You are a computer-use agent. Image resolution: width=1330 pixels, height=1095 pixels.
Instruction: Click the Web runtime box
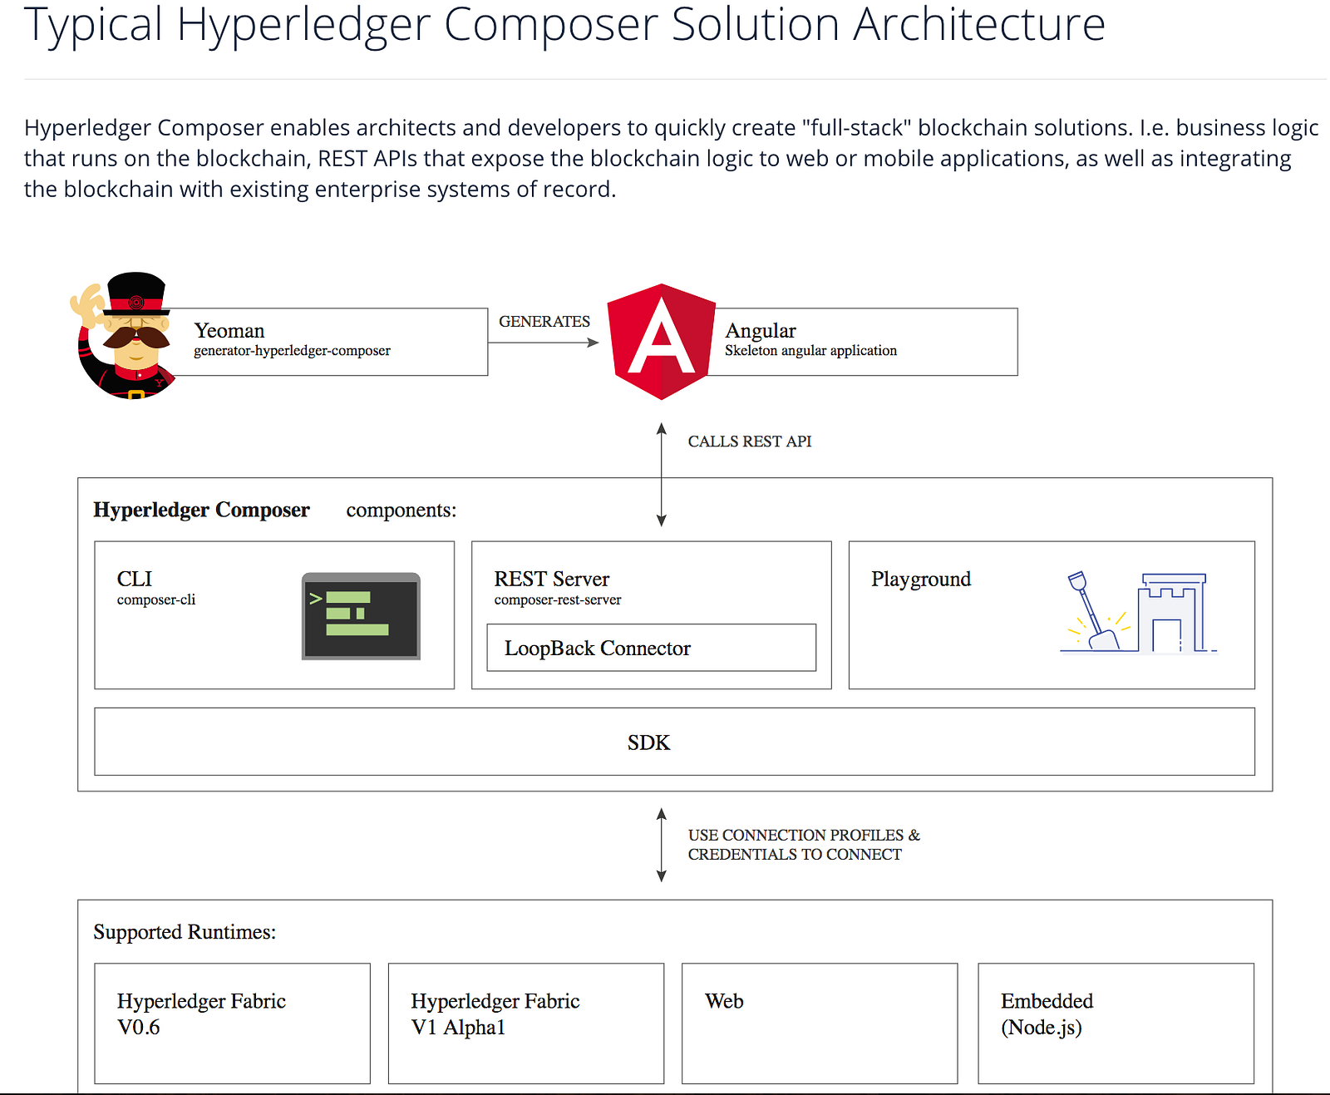point(820,1023)
